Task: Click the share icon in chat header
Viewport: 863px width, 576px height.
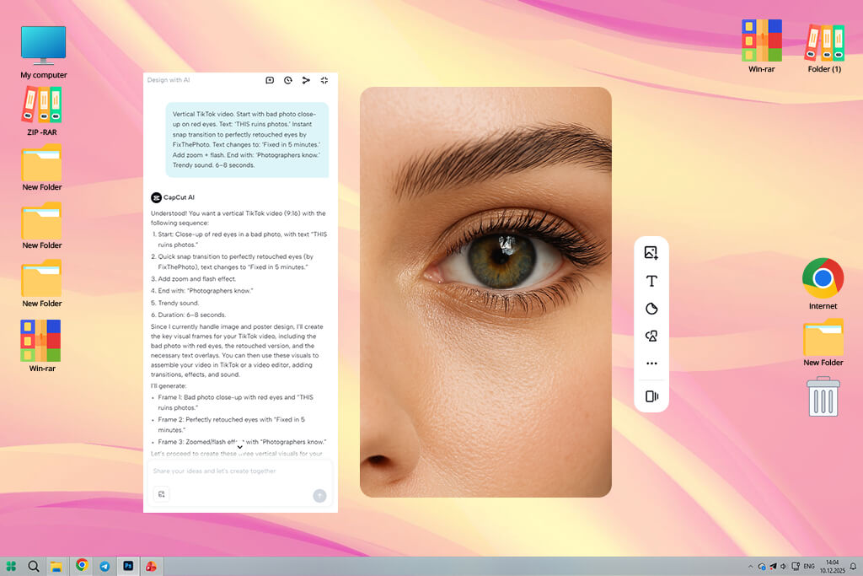Action: coord(306,80)
